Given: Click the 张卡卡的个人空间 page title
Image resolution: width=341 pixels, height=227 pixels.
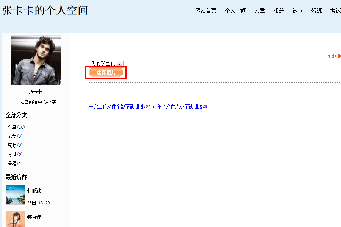Looking at the screenshot, I should coord(45,10).
